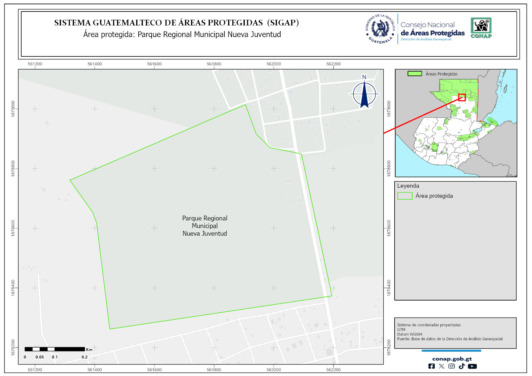This screenshot has height=376, width=532.
Task: Click the Instagram icon
Action: [x=452, y=366]
